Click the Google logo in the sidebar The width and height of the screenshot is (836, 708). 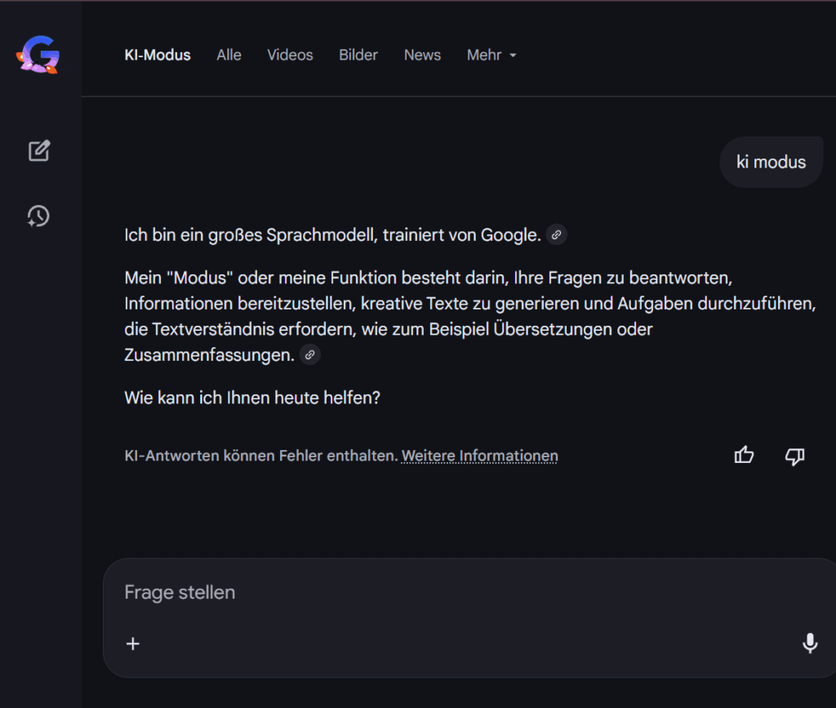38,56
